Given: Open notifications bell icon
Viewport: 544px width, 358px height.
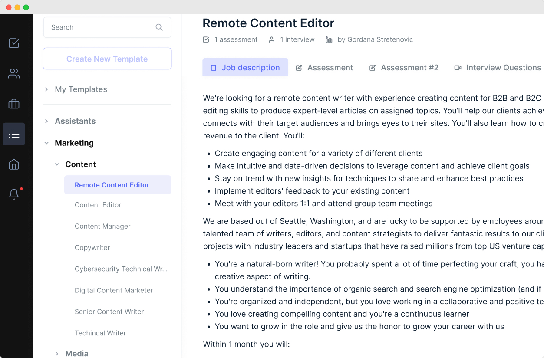Looking at the screenshot, I should [x=14, y=194].
